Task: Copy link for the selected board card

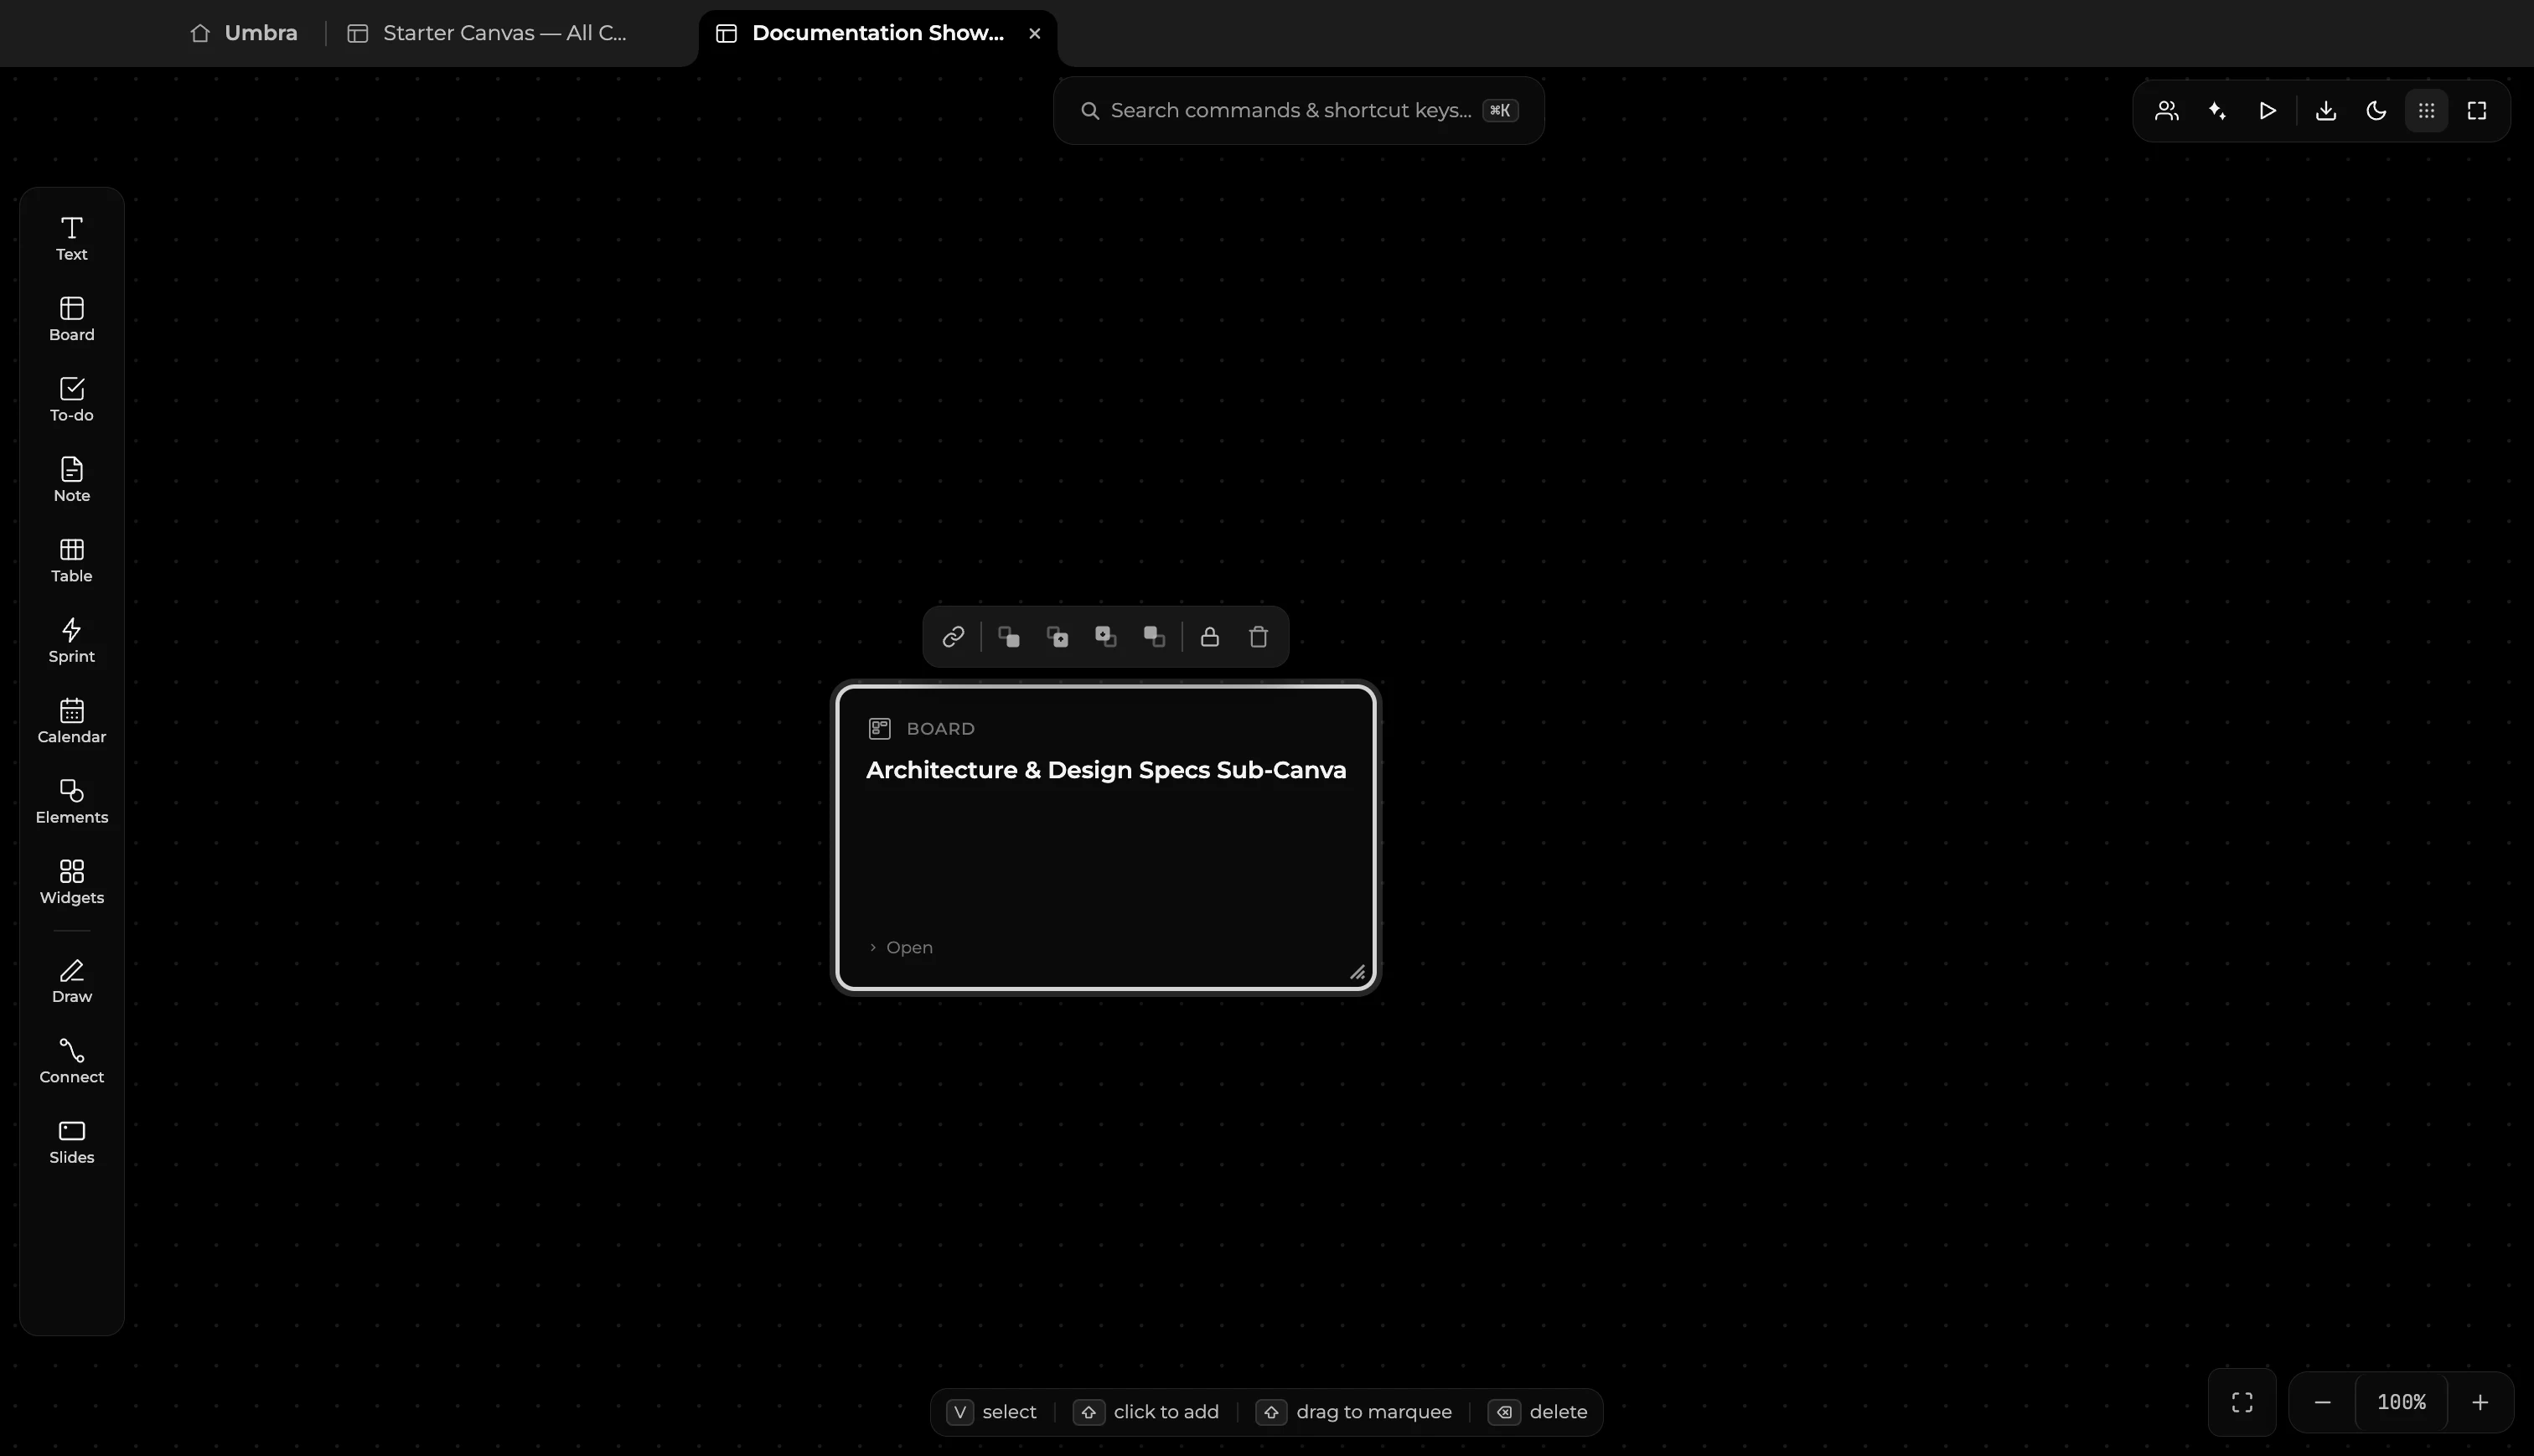Action: point(953,637)
